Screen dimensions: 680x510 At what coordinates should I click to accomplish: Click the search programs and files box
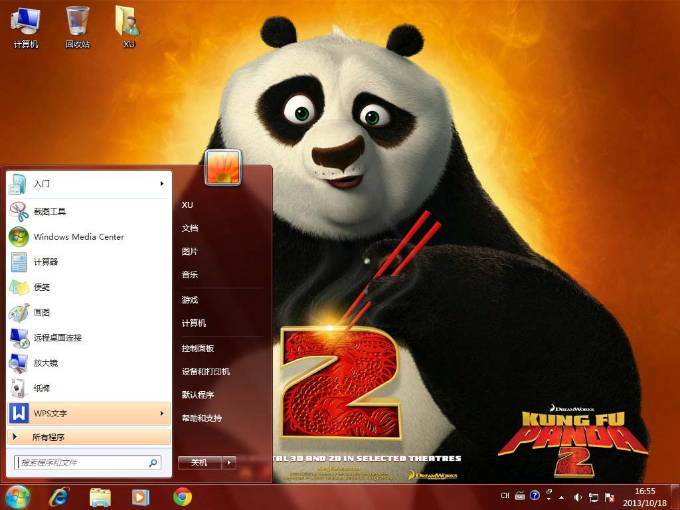point(83,463)
